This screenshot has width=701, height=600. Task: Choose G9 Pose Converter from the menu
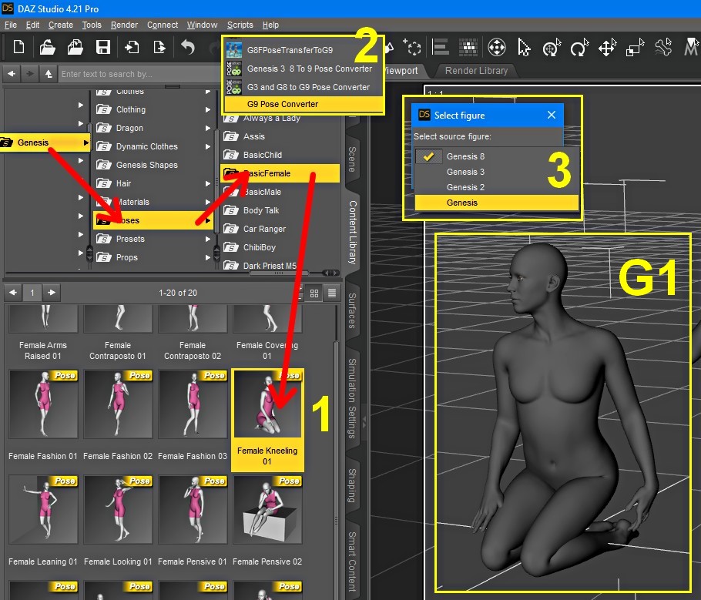click(304, 104)
